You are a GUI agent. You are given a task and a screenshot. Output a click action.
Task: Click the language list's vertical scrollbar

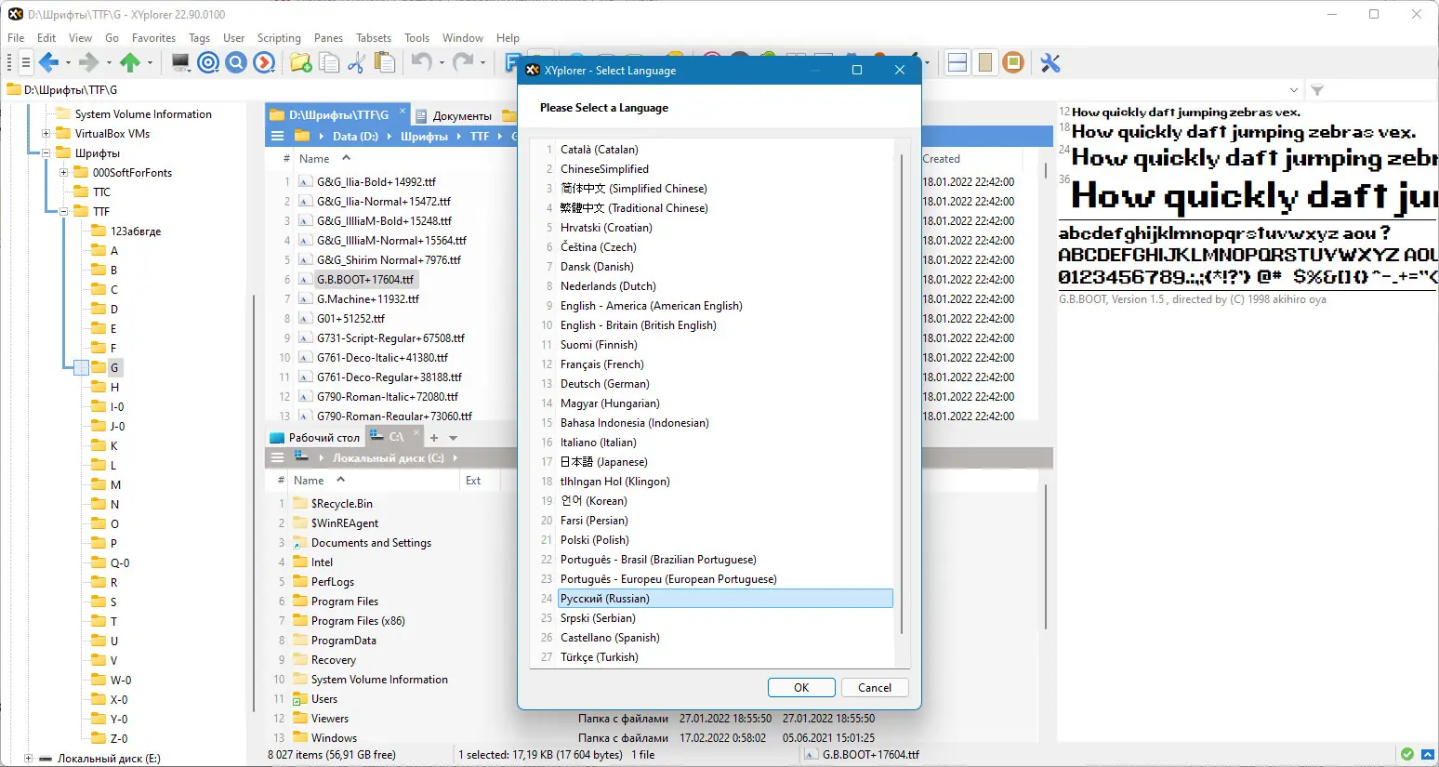tap(902, 394)
